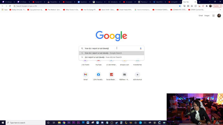This screenshot has width=223, height=125.
Task: Click the voice search microphone icon
Action: point(141,49)
